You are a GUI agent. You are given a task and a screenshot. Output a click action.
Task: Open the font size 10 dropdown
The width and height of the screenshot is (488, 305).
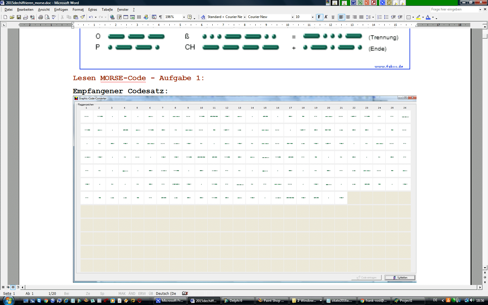313,17
